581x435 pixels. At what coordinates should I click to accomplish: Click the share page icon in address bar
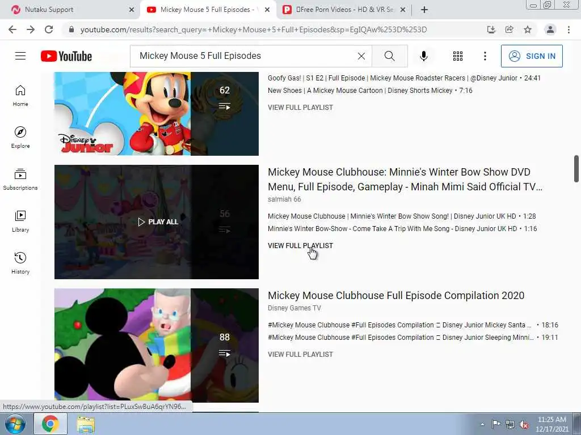[x=510, y=29]
